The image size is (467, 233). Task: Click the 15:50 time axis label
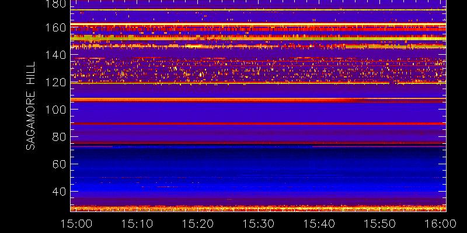point(379,224)
